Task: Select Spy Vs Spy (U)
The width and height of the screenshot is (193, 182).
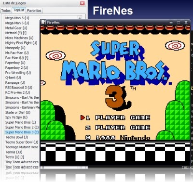Action: click(16, 117)
